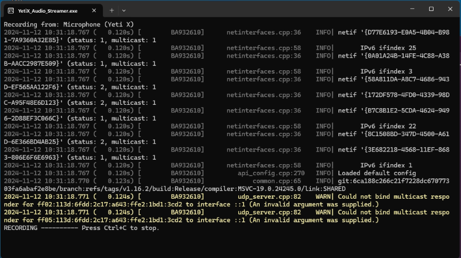The width and height of the screenshot is (461, 258).
Task: Click the 'IPv6 ifindex 3' log text
Action: pos(386,71)
